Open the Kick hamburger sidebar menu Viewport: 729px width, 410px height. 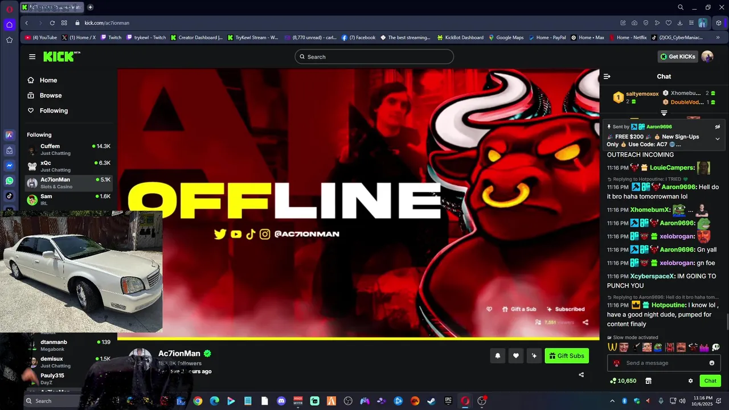[32, 57]
